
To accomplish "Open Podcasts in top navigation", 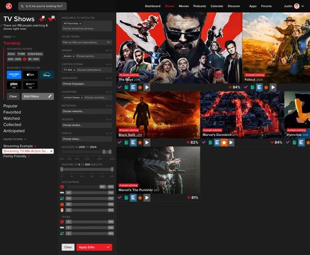I will point(199,6).
